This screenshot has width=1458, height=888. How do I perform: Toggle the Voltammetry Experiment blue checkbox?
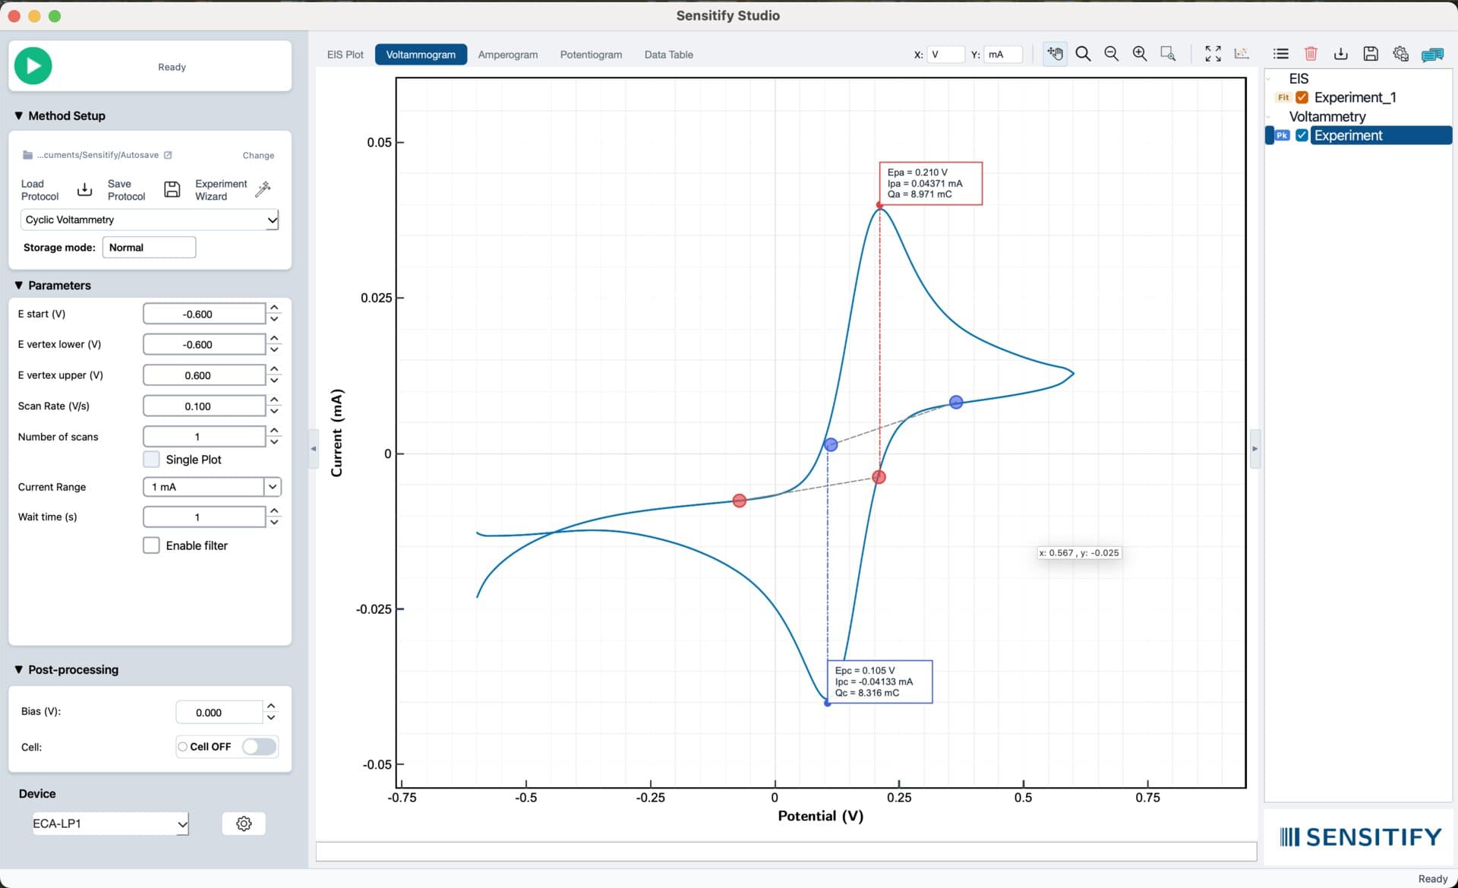tap(1302, 135)
